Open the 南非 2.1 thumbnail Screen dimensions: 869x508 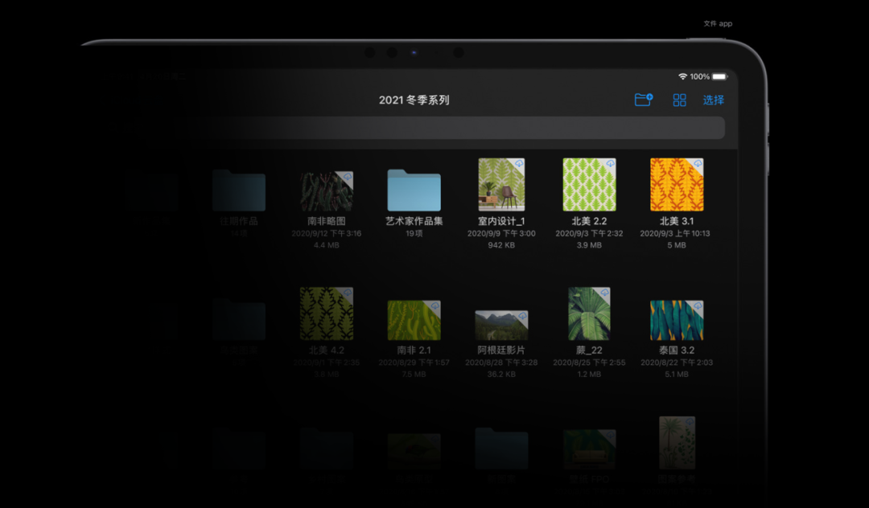coord(414,321)
